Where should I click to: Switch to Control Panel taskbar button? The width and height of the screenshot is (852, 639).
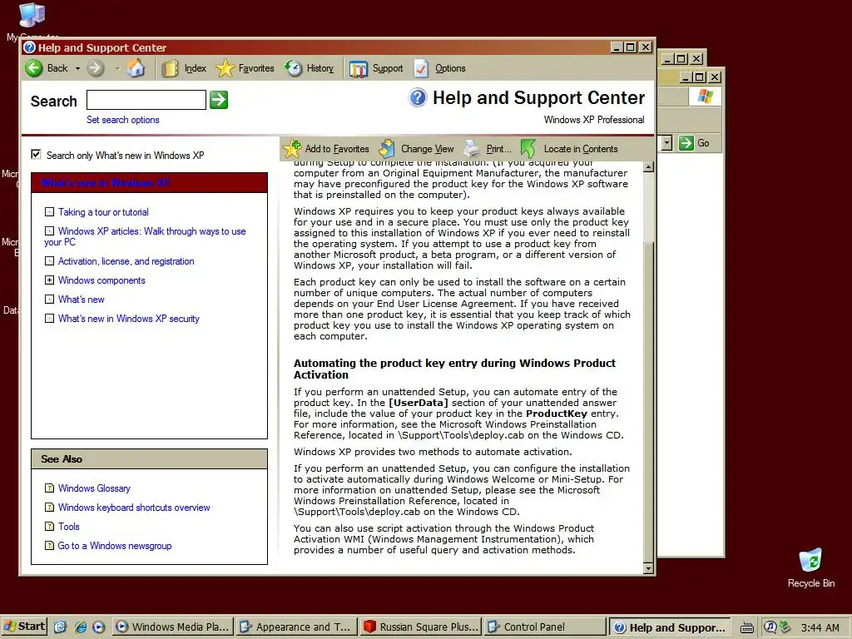pos(544,627)
